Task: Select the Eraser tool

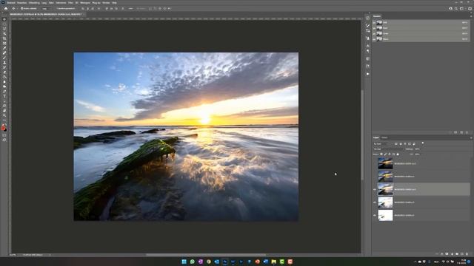Action: (x=4, y=72)
